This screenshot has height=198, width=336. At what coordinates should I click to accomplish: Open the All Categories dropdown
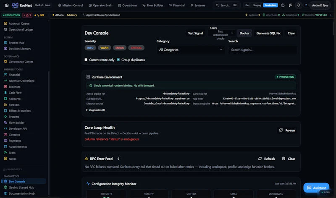[191, 49]
